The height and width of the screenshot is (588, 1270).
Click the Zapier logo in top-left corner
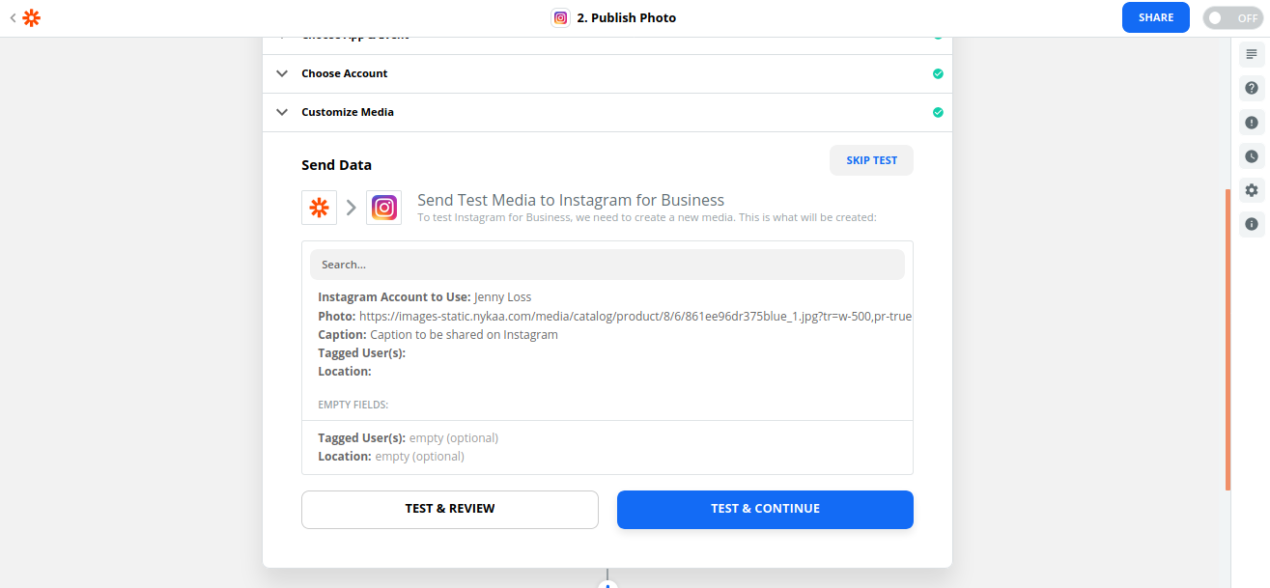click(32, 17)
